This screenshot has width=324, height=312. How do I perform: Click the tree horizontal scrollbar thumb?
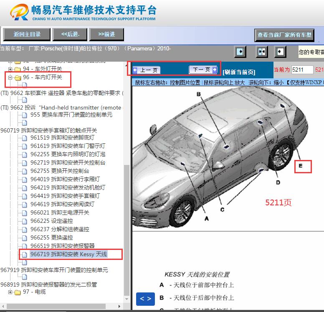coord(56,306)
